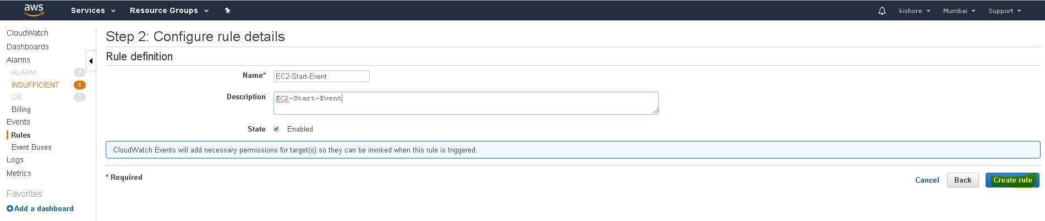
Task: Click into the Name input field
Action: pos(321,76)
